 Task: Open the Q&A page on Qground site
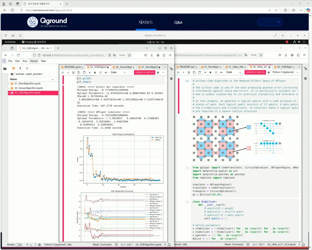[x=178, y=22]
